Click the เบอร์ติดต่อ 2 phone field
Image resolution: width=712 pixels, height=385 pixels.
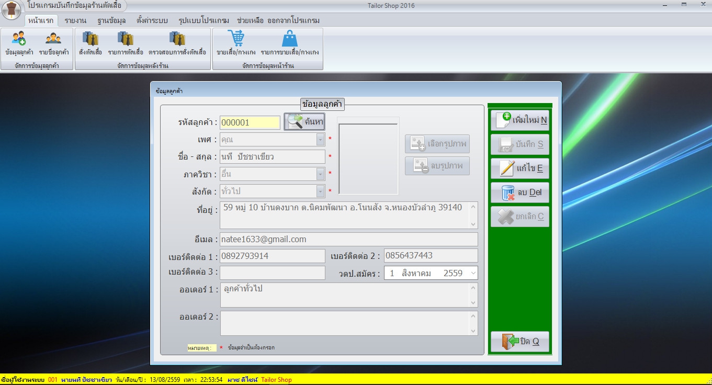tap(431, 255)
